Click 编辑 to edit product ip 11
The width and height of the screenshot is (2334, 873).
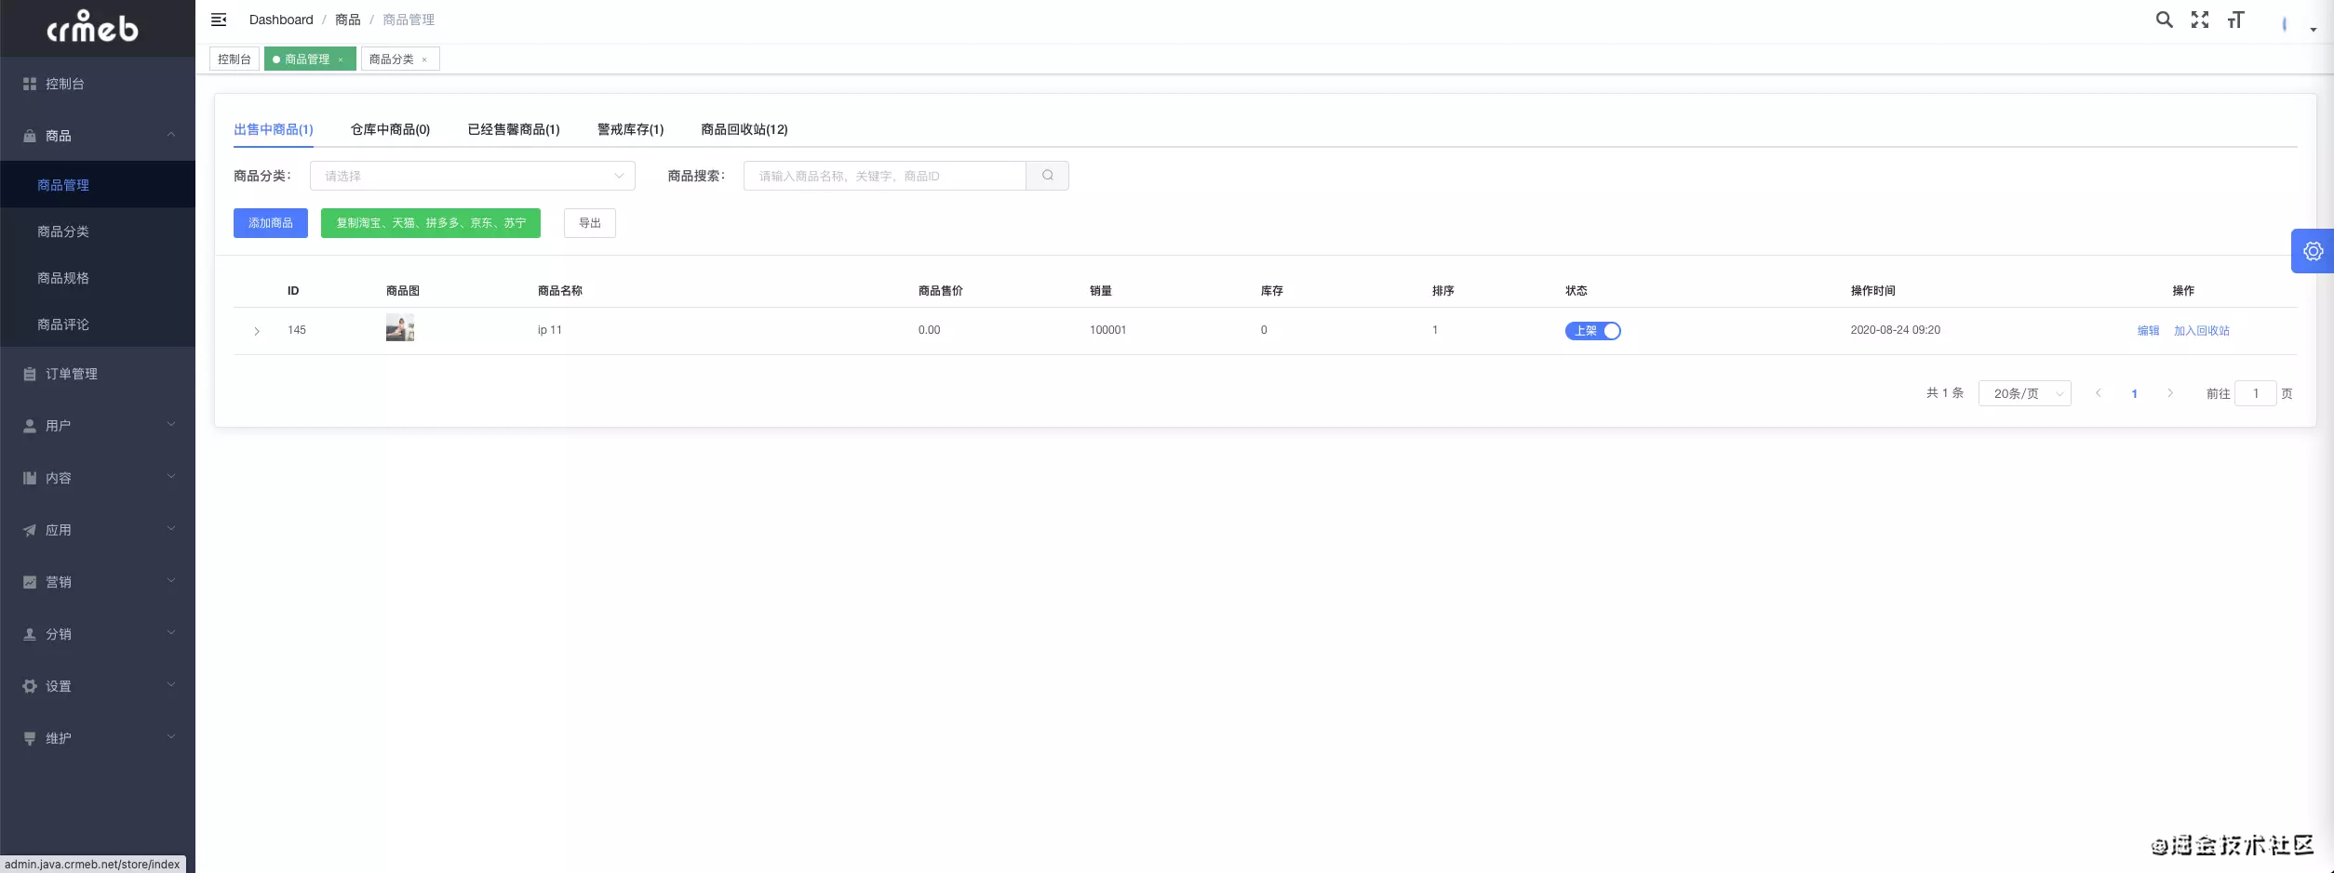click(2148, 330)
